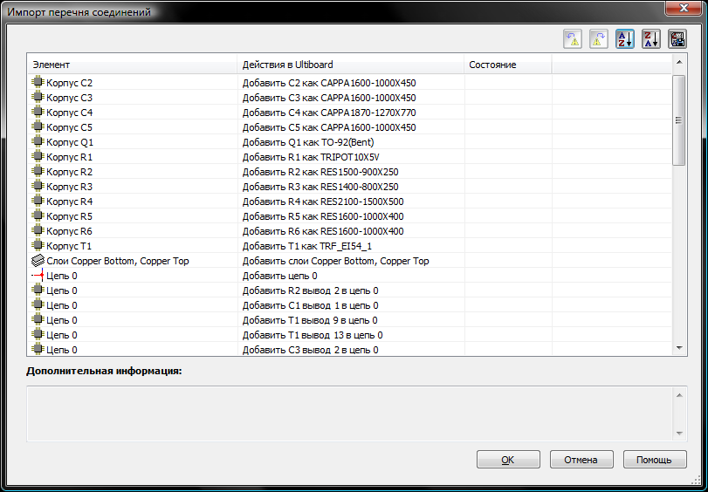Sort by the Состояние column header

click(x=508, y=65)
